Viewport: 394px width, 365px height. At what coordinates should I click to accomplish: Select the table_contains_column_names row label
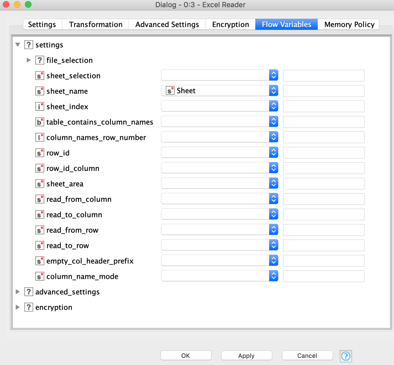pos(99,122)
